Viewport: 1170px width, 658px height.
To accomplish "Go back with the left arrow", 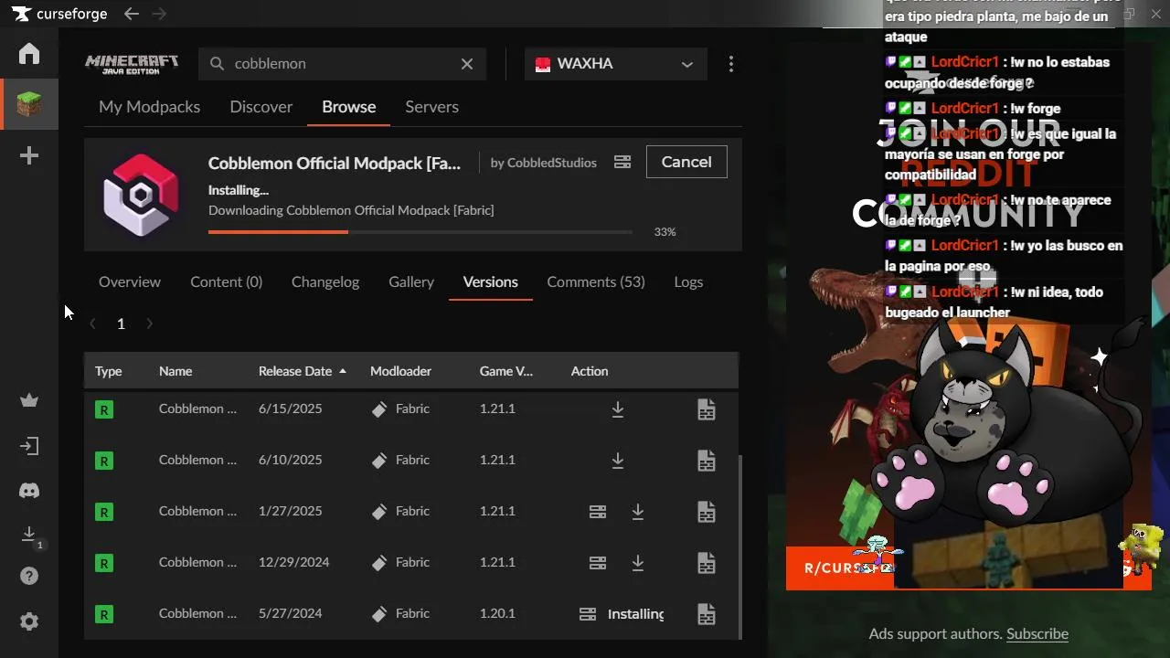I will 132,14.
